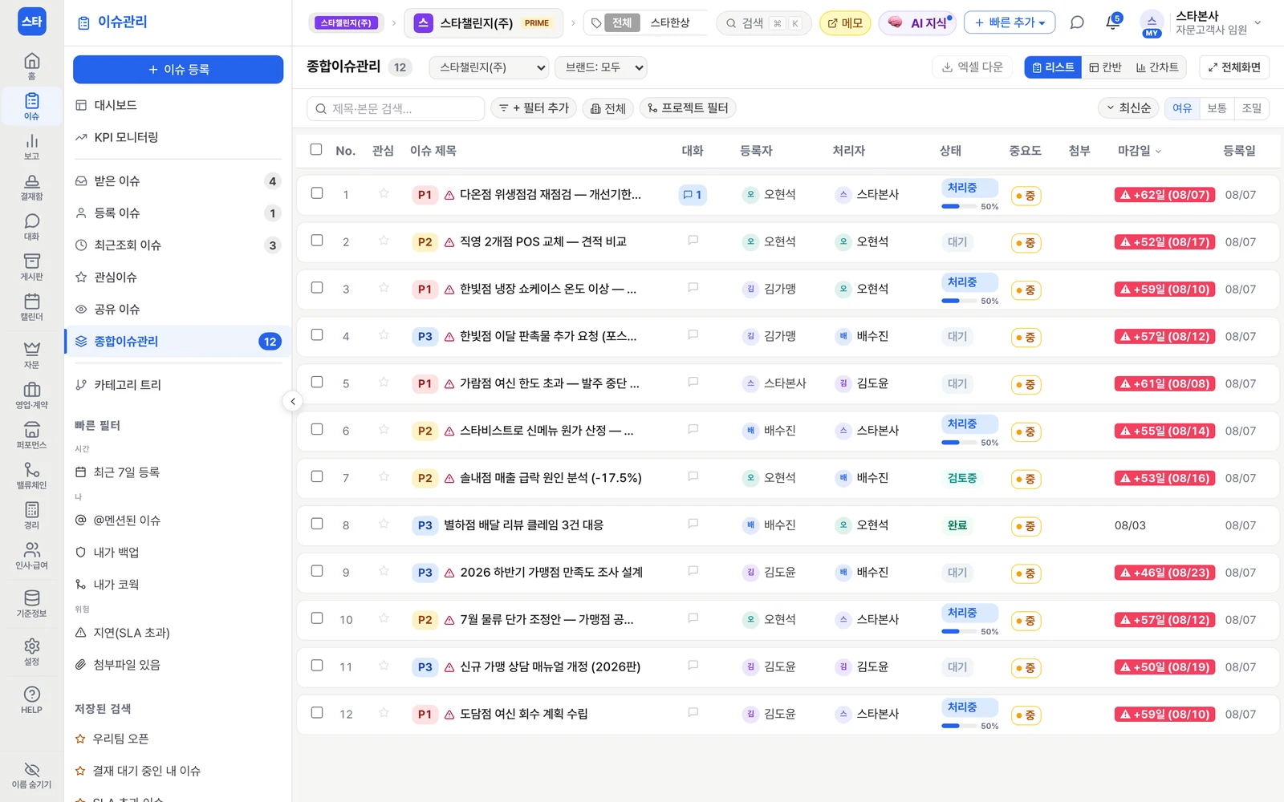The image size is (1284, 802).
Task: Open 대시보드 in the side menu
Action: pos(178,105)
